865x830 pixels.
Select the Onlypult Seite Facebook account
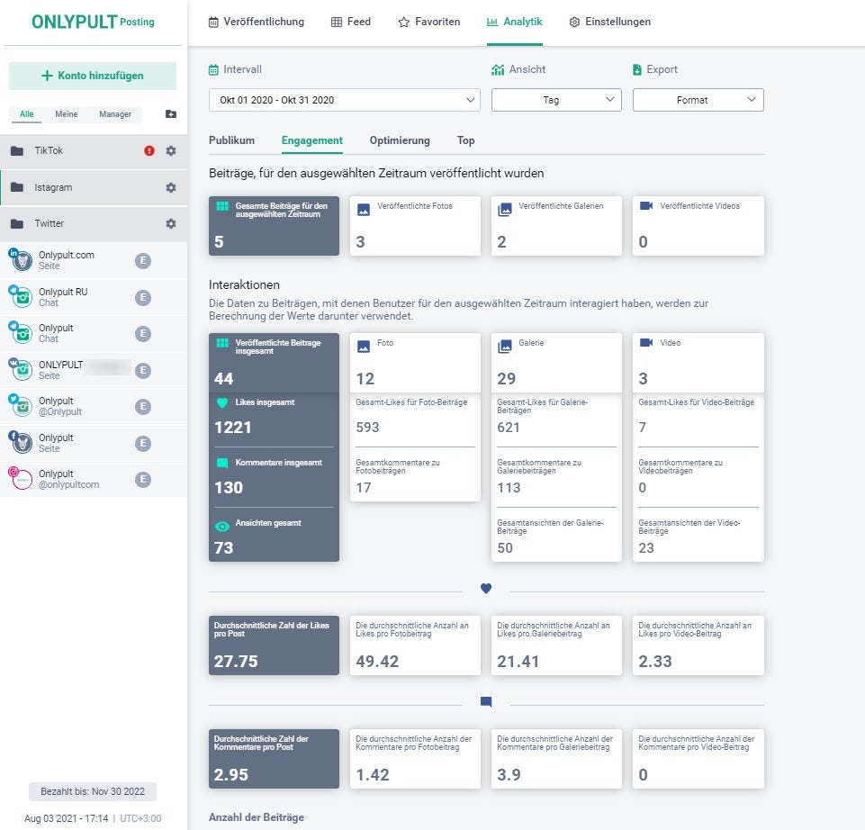(x=94, y=443)
